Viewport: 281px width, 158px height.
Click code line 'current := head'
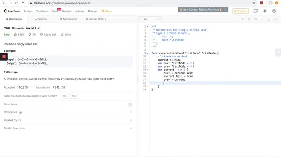pyautogui.click(x=169, y=60)
